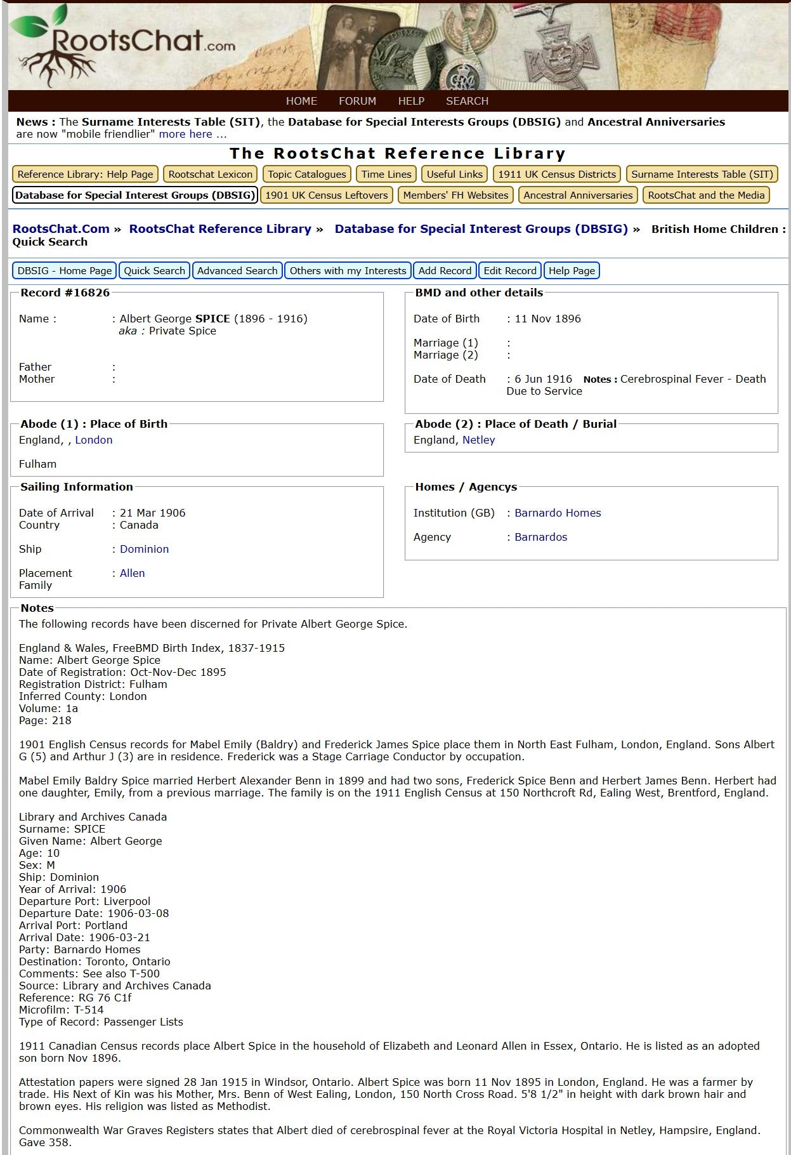Switch to the Advanced Search tab
Image resolution: width=791 pixels, height=1155 pixels.
[237, 270]
